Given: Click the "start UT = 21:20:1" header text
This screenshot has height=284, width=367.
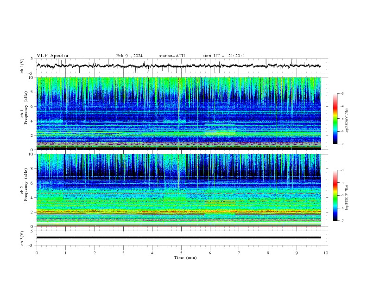Looking at the screenshot, I should pyautogui.click(x=224, y=56).
